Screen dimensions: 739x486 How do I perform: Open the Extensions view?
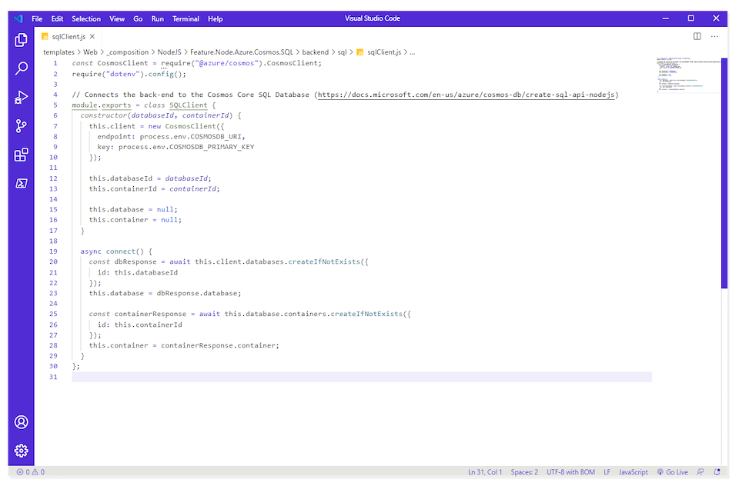tap(22, 155)
